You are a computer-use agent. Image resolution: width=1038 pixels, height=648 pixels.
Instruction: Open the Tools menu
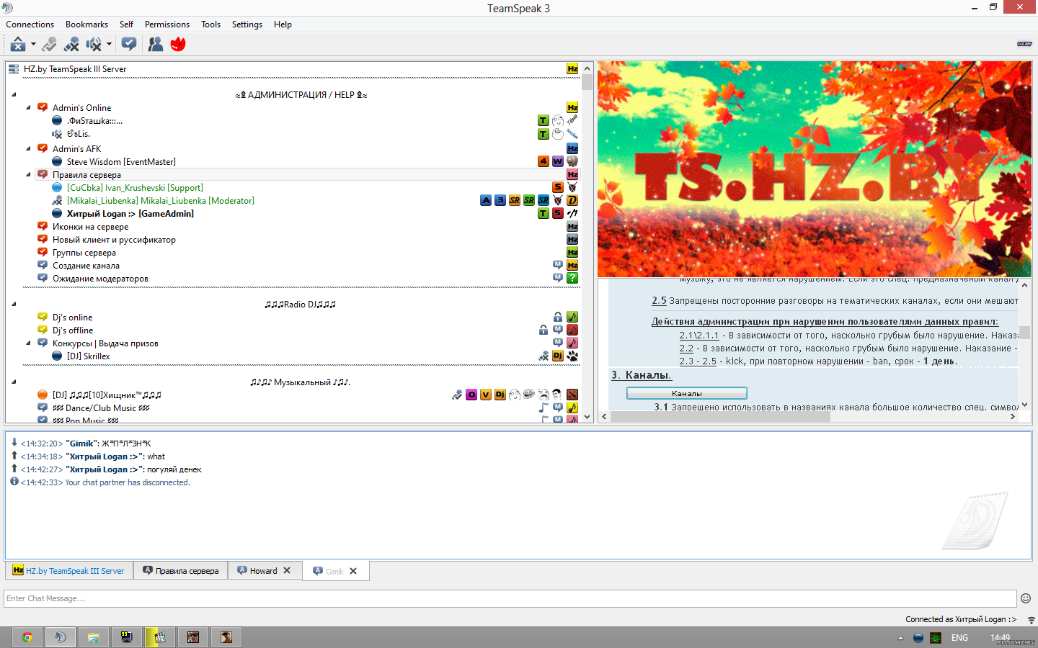pyautogui.click(x=210, y=24)
